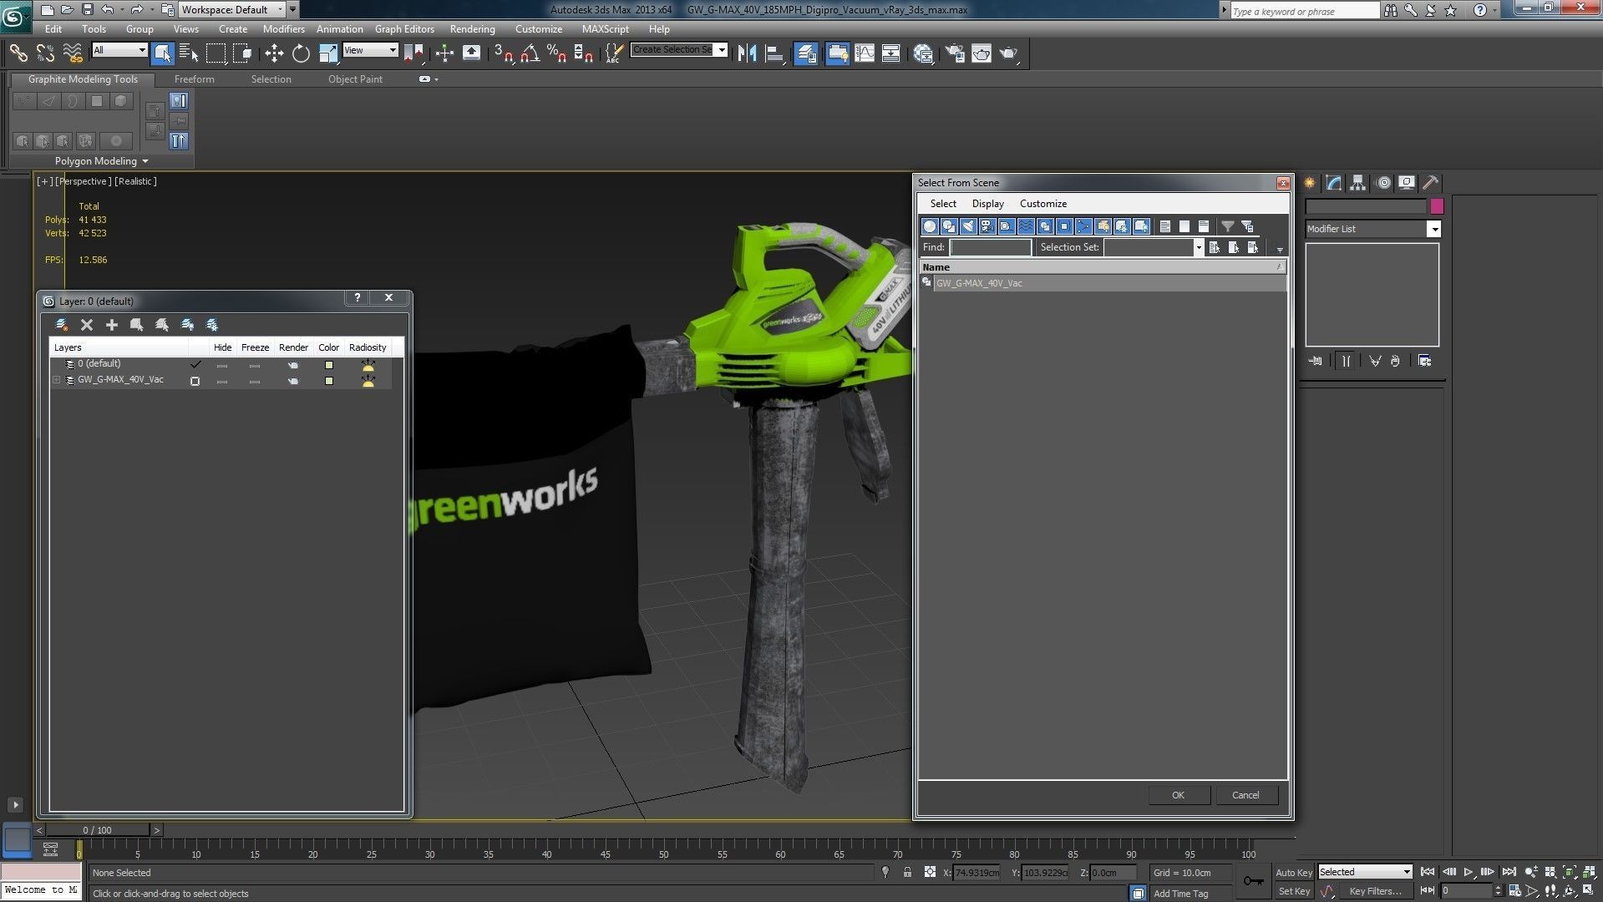Open the Key Filters button
Screen dimensions: 1603x902
point(1375,891)
